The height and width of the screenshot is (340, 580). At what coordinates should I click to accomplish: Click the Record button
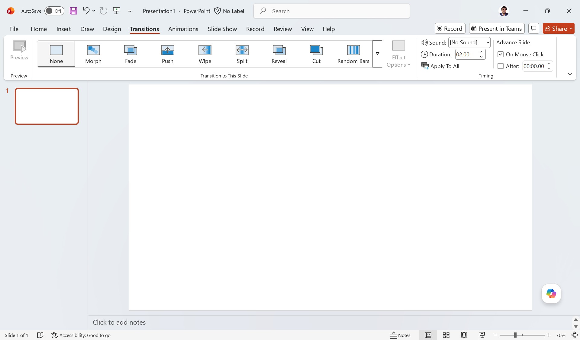[450, 28]
